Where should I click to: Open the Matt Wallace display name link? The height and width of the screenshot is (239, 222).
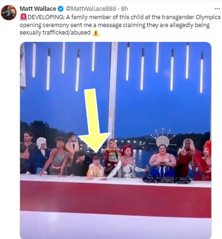coord(38,9)
